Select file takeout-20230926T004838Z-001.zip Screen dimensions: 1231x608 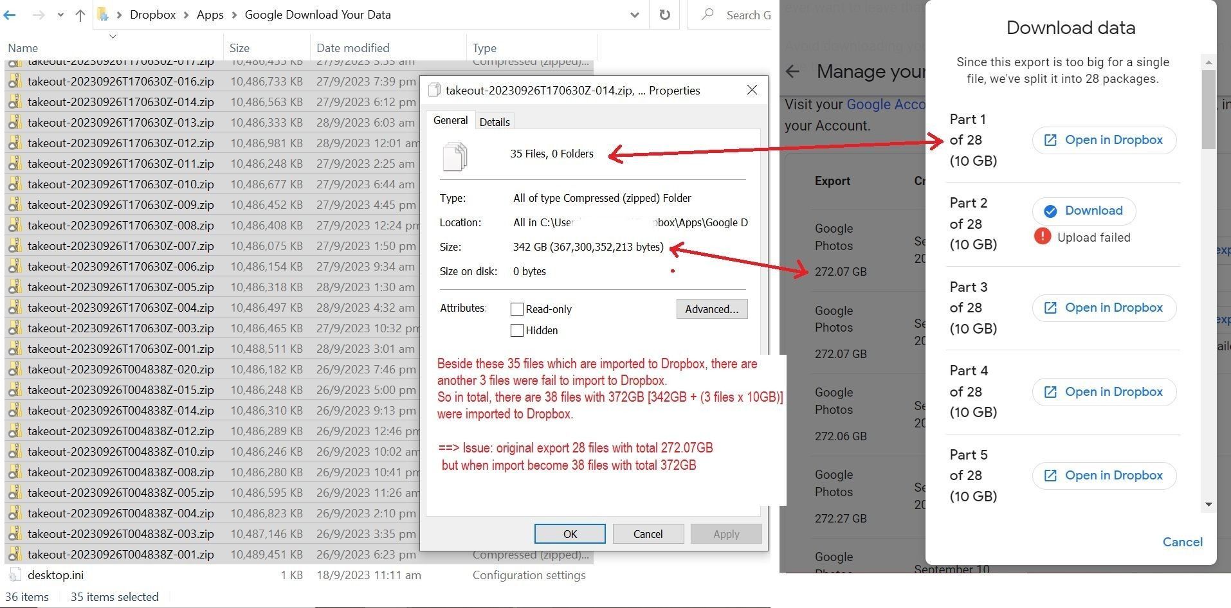coord(120,555)
